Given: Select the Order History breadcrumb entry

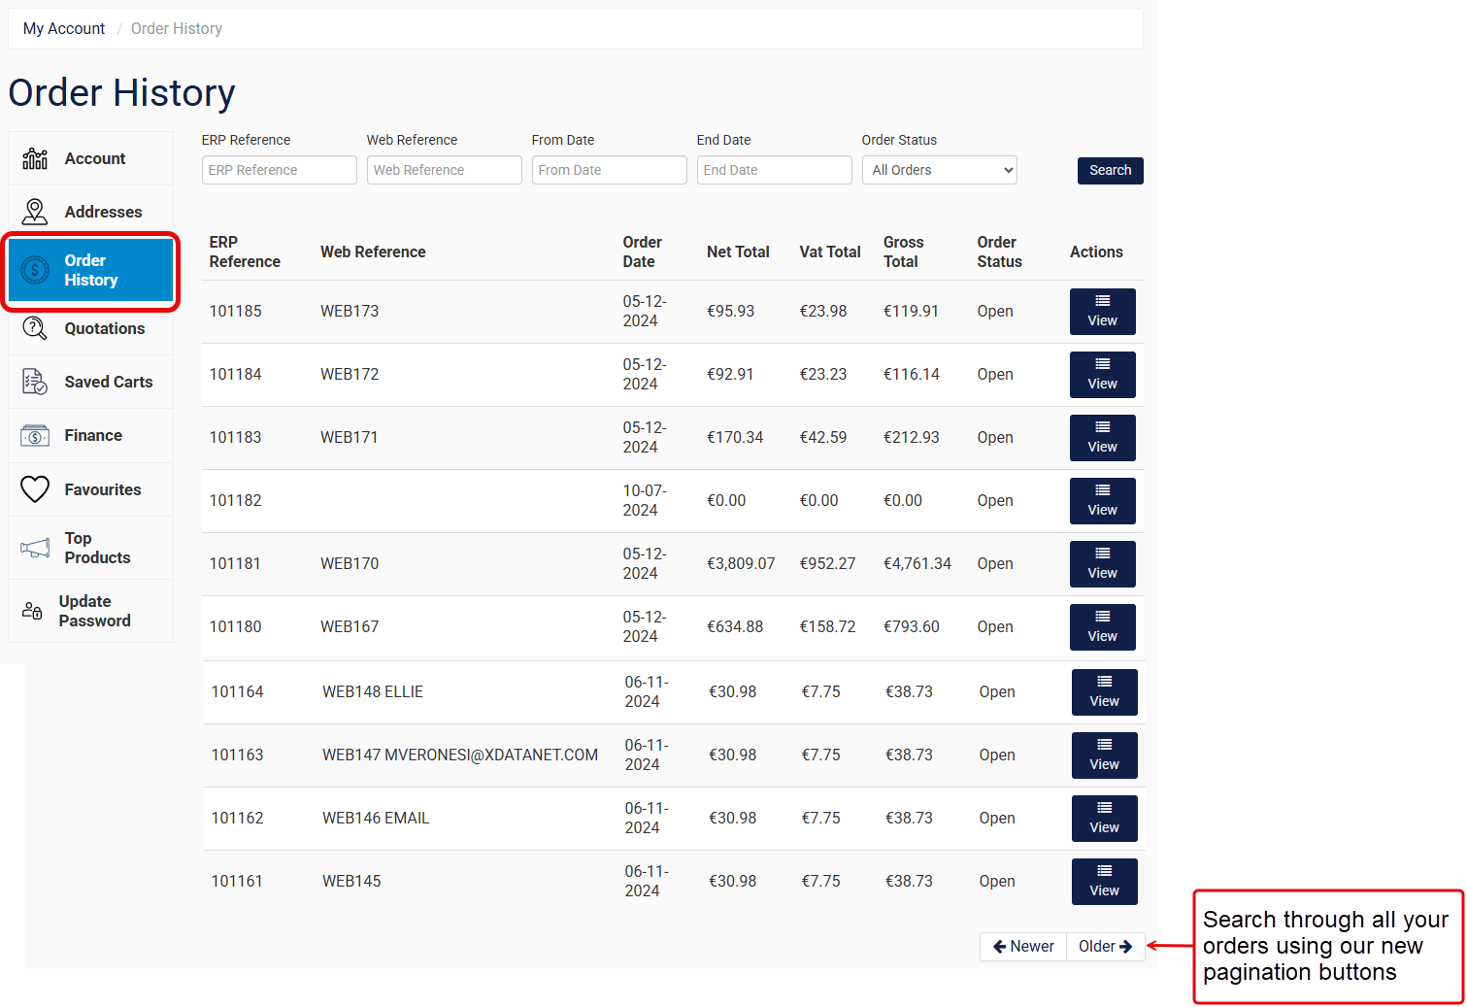Looking at the screenshot, I should click(176, 28).
